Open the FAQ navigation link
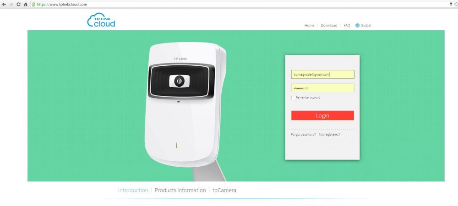This screenshot has width=458, height=206. 347,25
